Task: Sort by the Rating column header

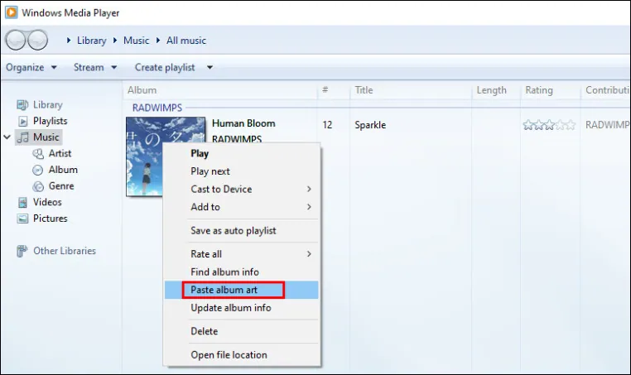Action: point(550,90)
